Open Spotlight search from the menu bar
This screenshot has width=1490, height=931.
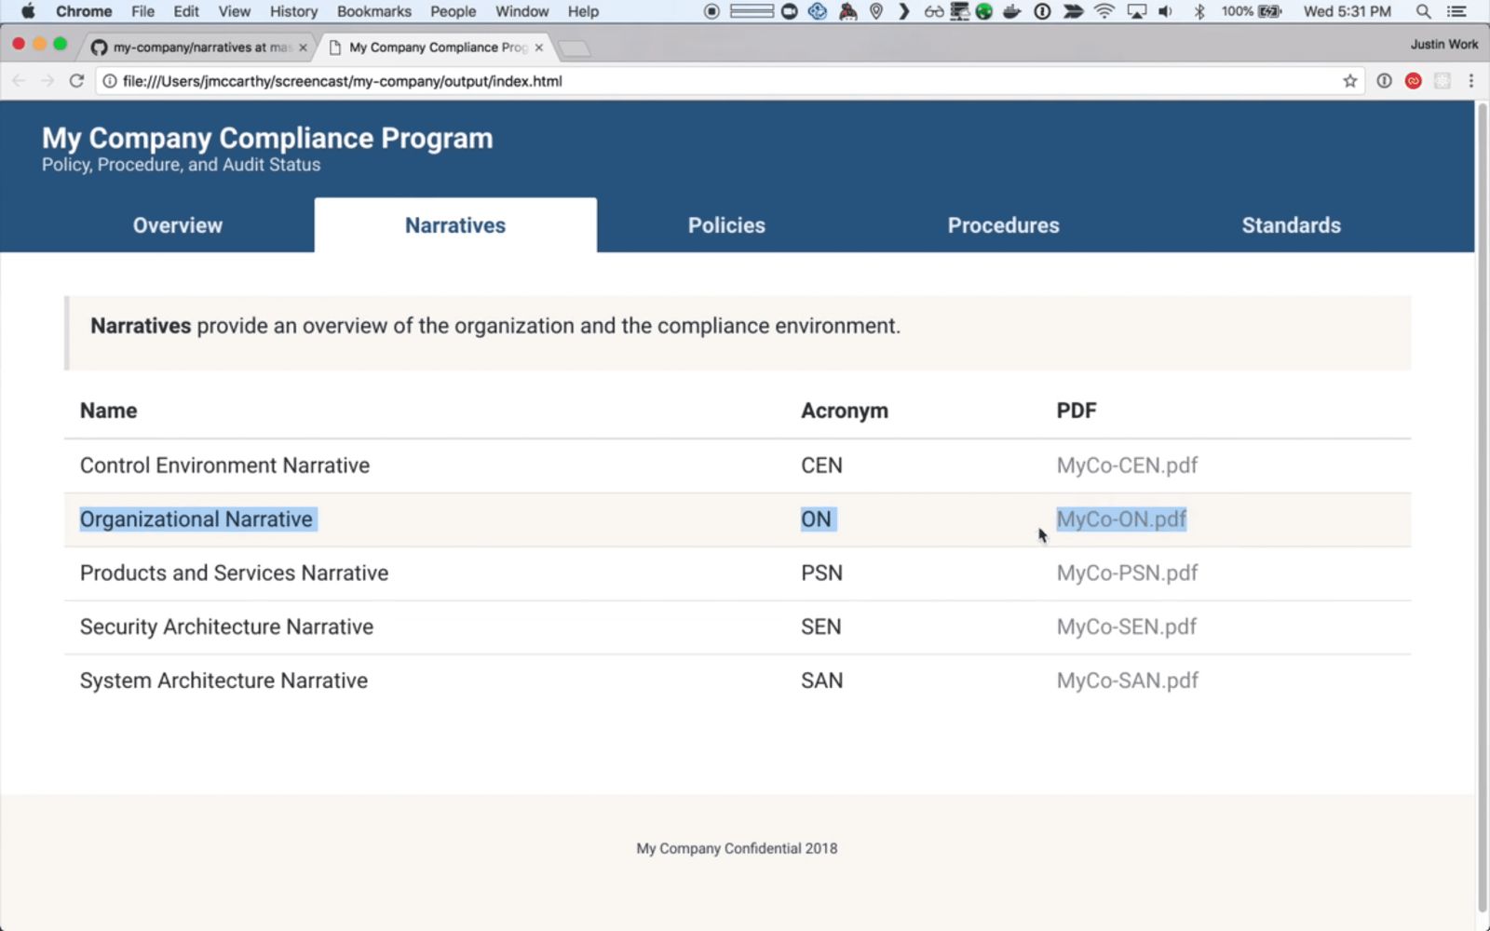click(x=1422, y=11)
